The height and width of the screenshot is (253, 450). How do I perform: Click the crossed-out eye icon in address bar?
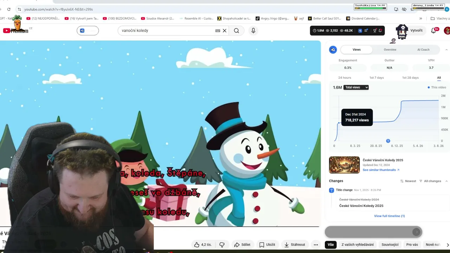tap(404, 9)
